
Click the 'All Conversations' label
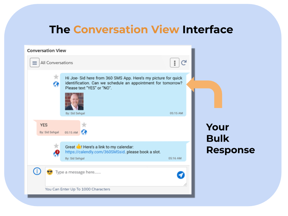(57, 63)
